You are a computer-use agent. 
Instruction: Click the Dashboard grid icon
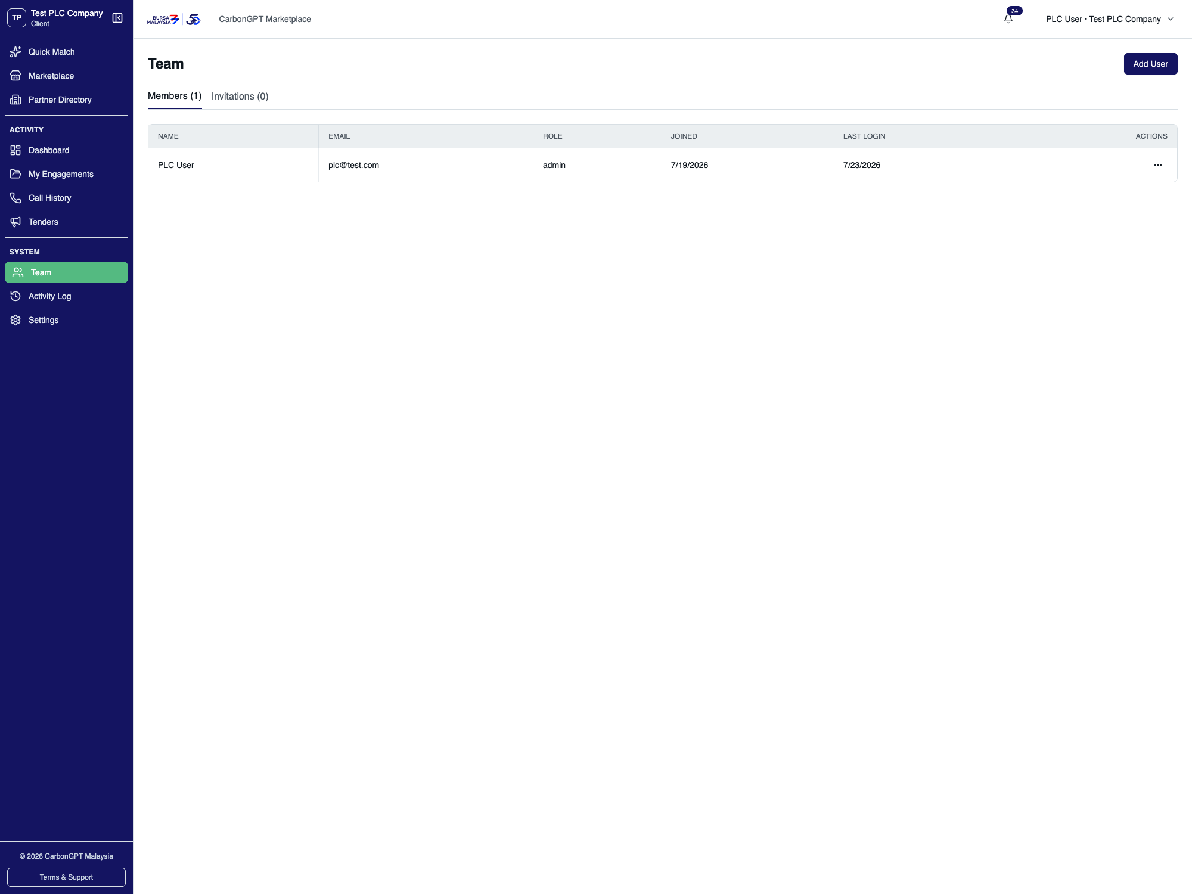[x=15, y=150]
